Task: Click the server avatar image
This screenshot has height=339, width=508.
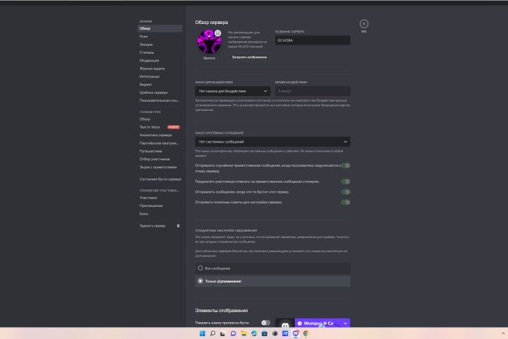Action: click(x=210, y=42)
